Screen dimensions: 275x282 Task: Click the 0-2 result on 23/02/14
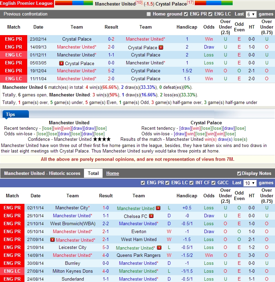tap(111, 39)
